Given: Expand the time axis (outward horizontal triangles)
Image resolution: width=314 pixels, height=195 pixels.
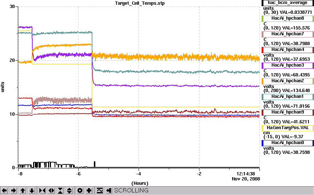Looking at the screenshot, I should pos(51,190).
